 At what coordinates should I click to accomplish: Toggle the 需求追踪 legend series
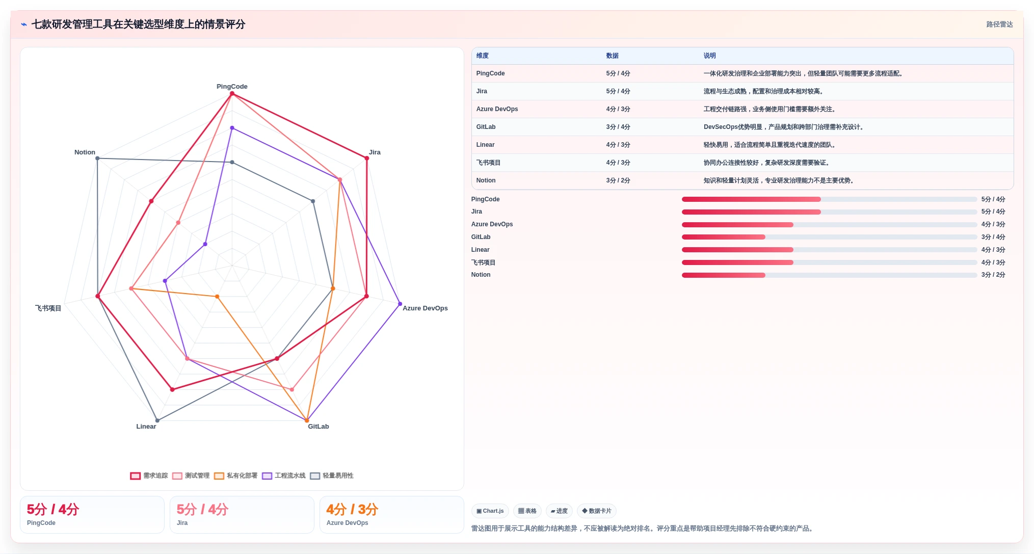(149, 476)
